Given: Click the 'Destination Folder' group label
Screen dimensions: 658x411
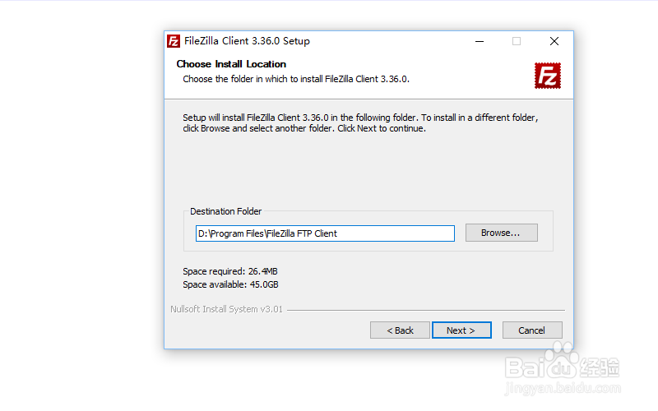Looking at the screenshot, I should tap(225, 211).
